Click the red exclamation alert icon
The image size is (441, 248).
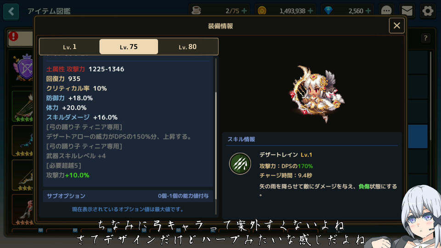tap(13, 36)
